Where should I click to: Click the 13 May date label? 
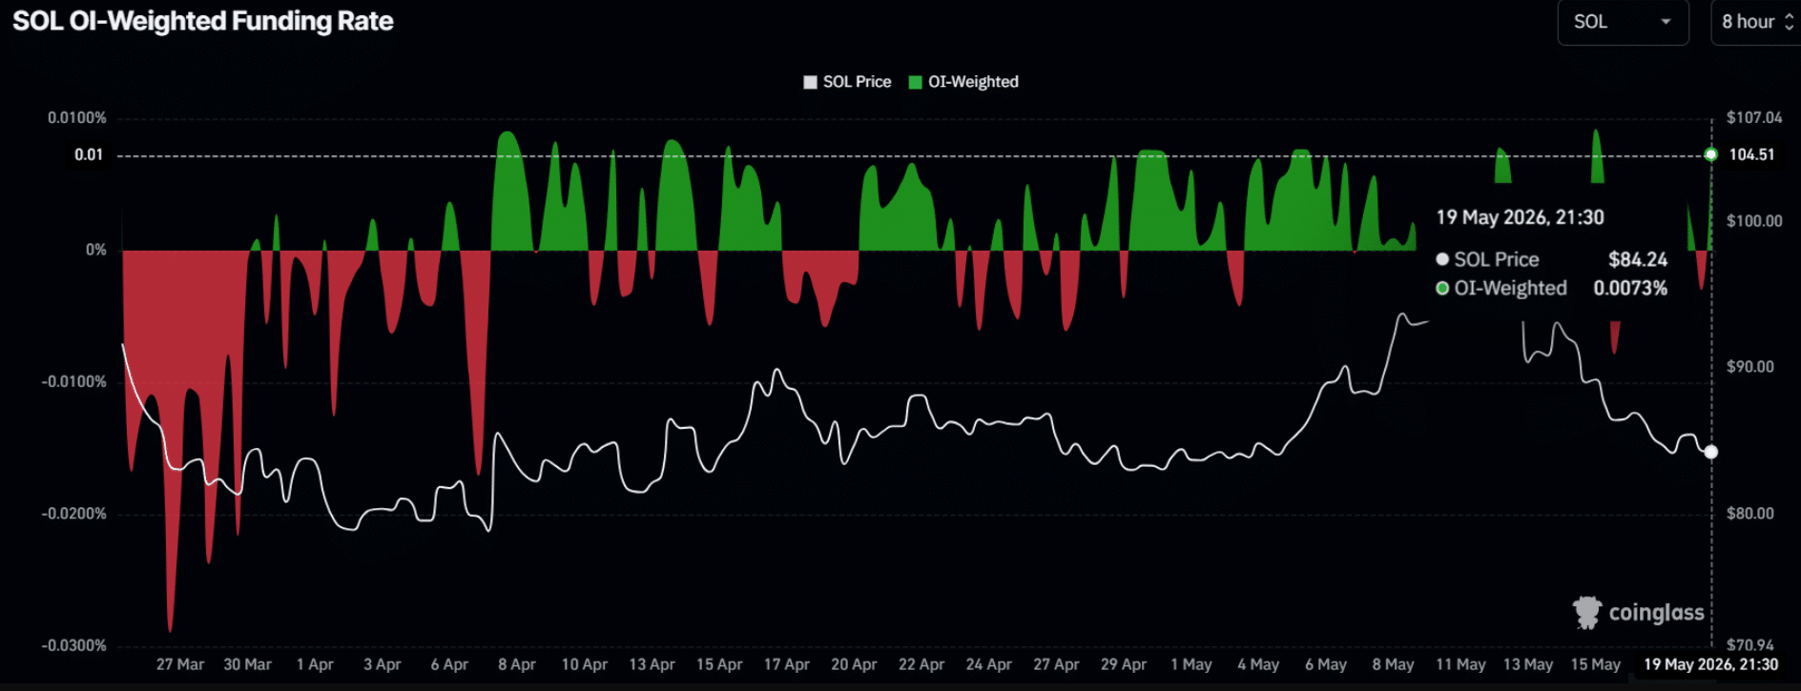(x=1528, y=664)
